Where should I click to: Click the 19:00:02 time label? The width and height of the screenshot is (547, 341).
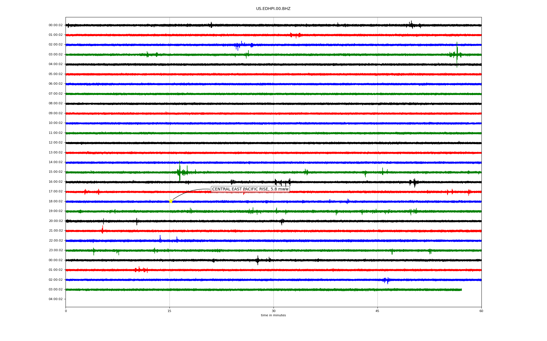56,211
